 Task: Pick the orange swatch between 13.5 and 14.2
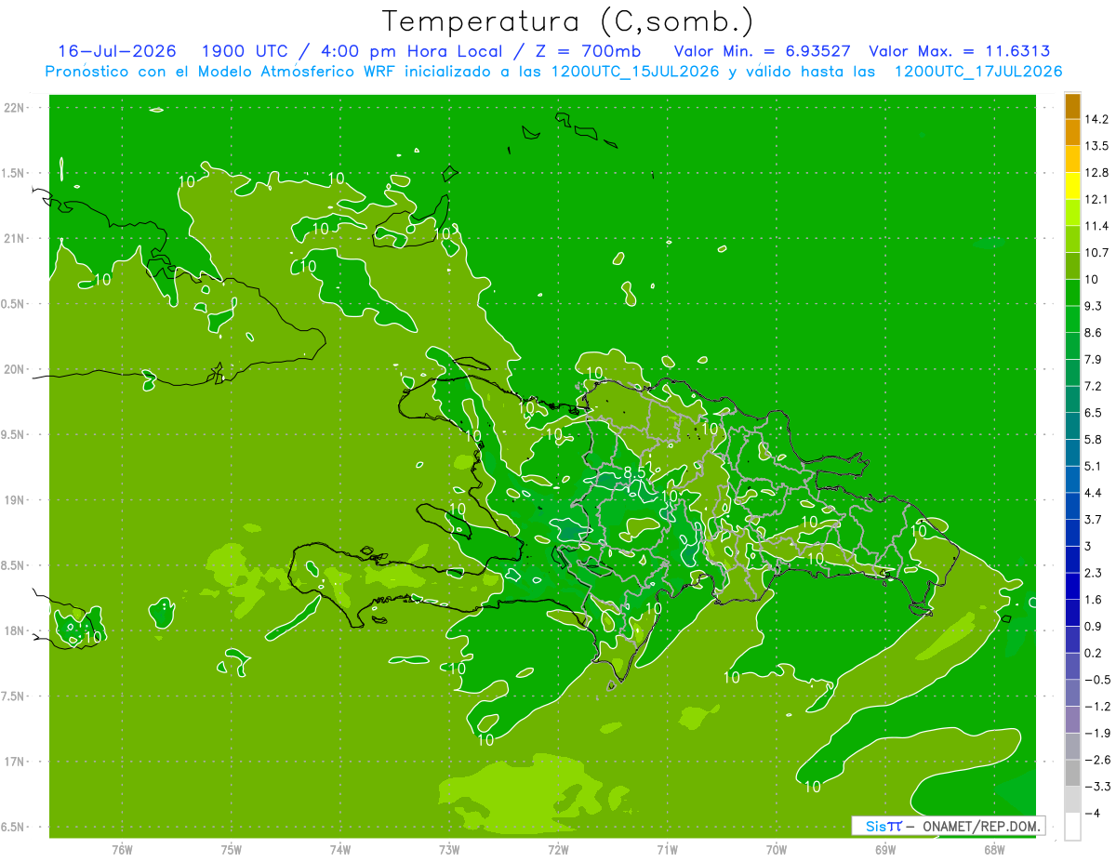click(x=1072, y=132)
